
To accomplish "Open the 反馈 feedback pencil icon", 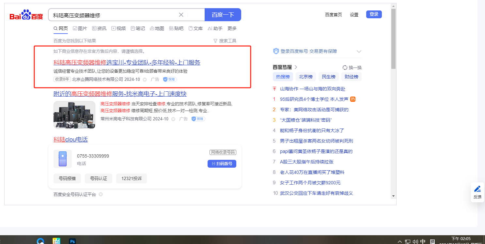I will (x=477, y=189).
